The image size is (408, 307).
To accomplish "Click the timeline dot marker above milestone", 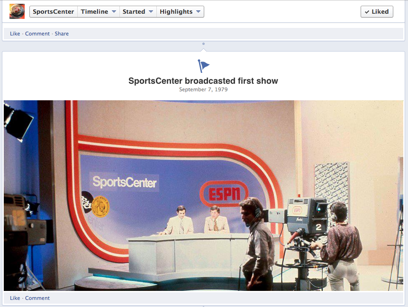I will (203, 44).
